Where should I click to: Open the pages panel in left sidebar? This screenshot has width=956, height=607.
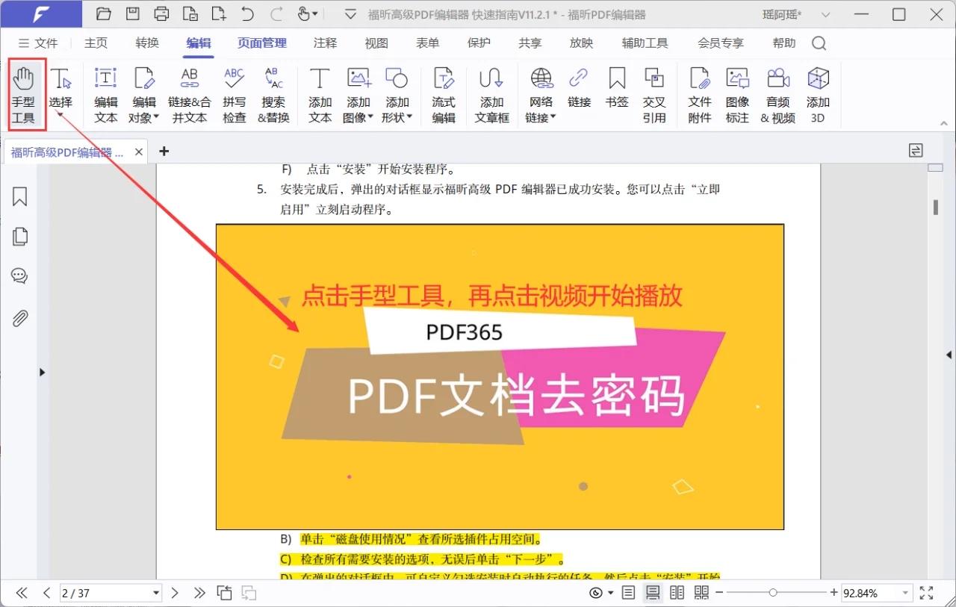(x=20, y=237)
